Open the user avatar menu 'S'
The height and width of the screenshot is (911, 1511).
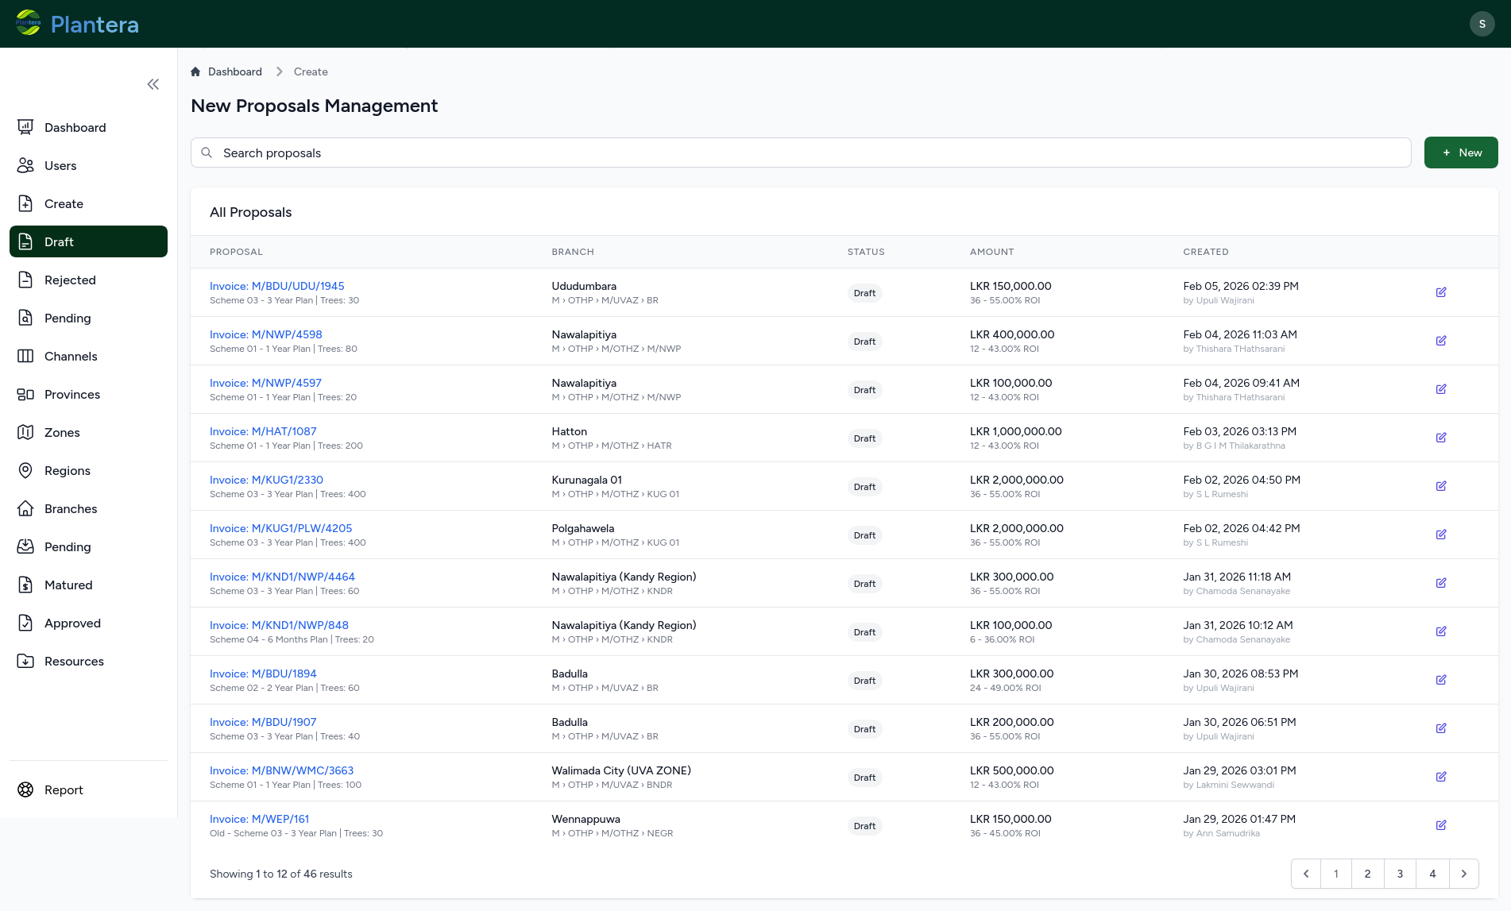[1482, 24]
